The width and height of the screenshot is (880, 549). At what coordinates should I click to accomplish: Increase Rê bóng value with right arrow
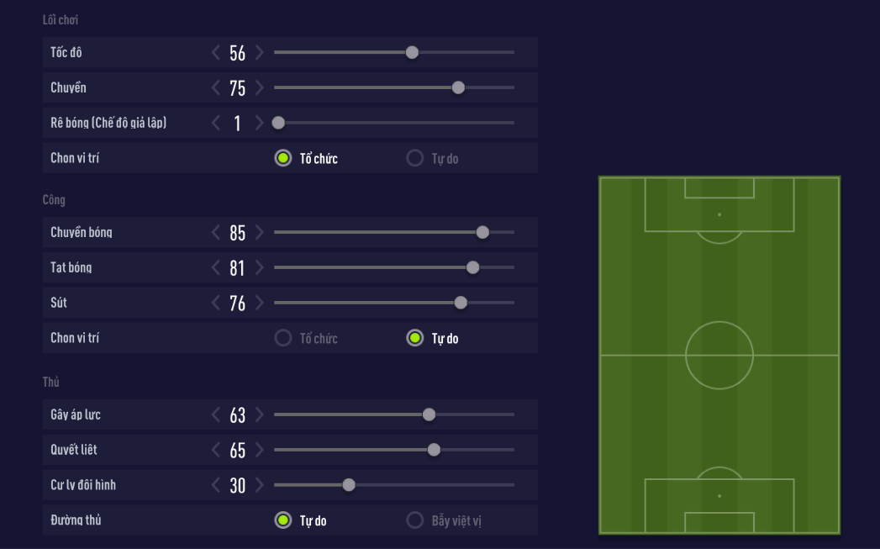coord(260,124)
